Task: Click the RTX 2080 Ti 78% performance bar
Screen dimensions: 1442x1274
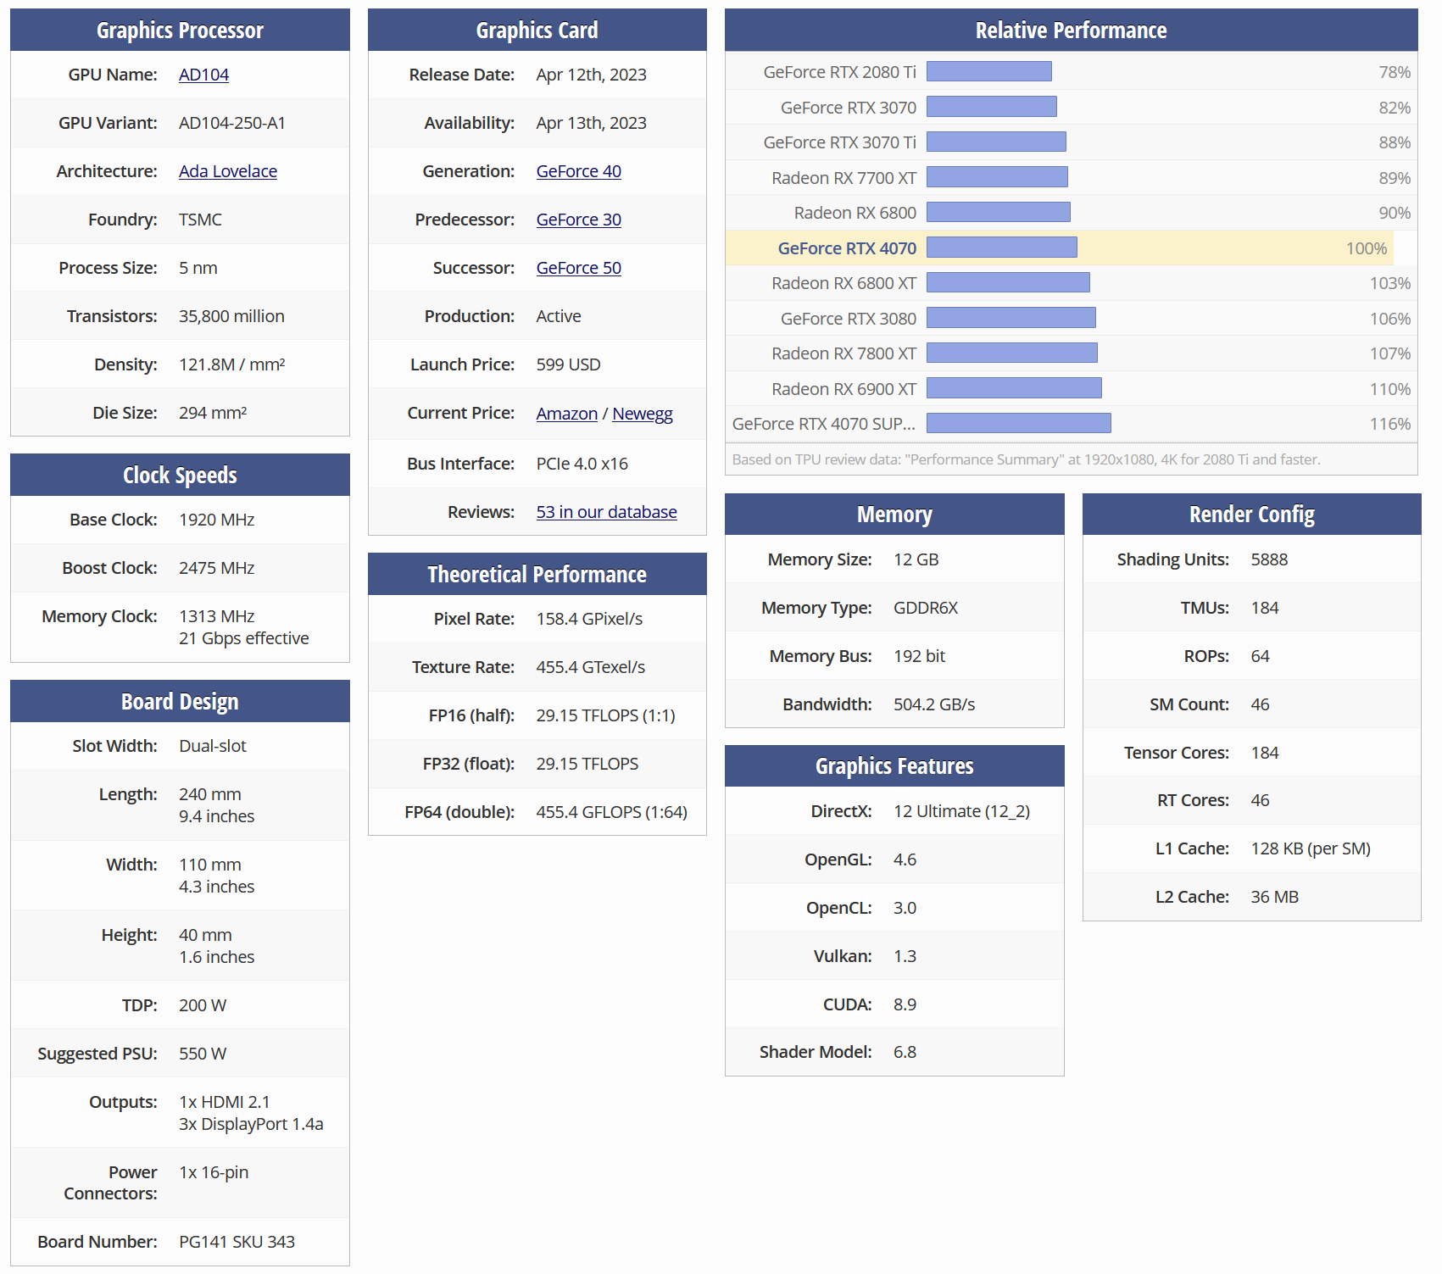Action: pyautogui.click(x=989, y=71)
